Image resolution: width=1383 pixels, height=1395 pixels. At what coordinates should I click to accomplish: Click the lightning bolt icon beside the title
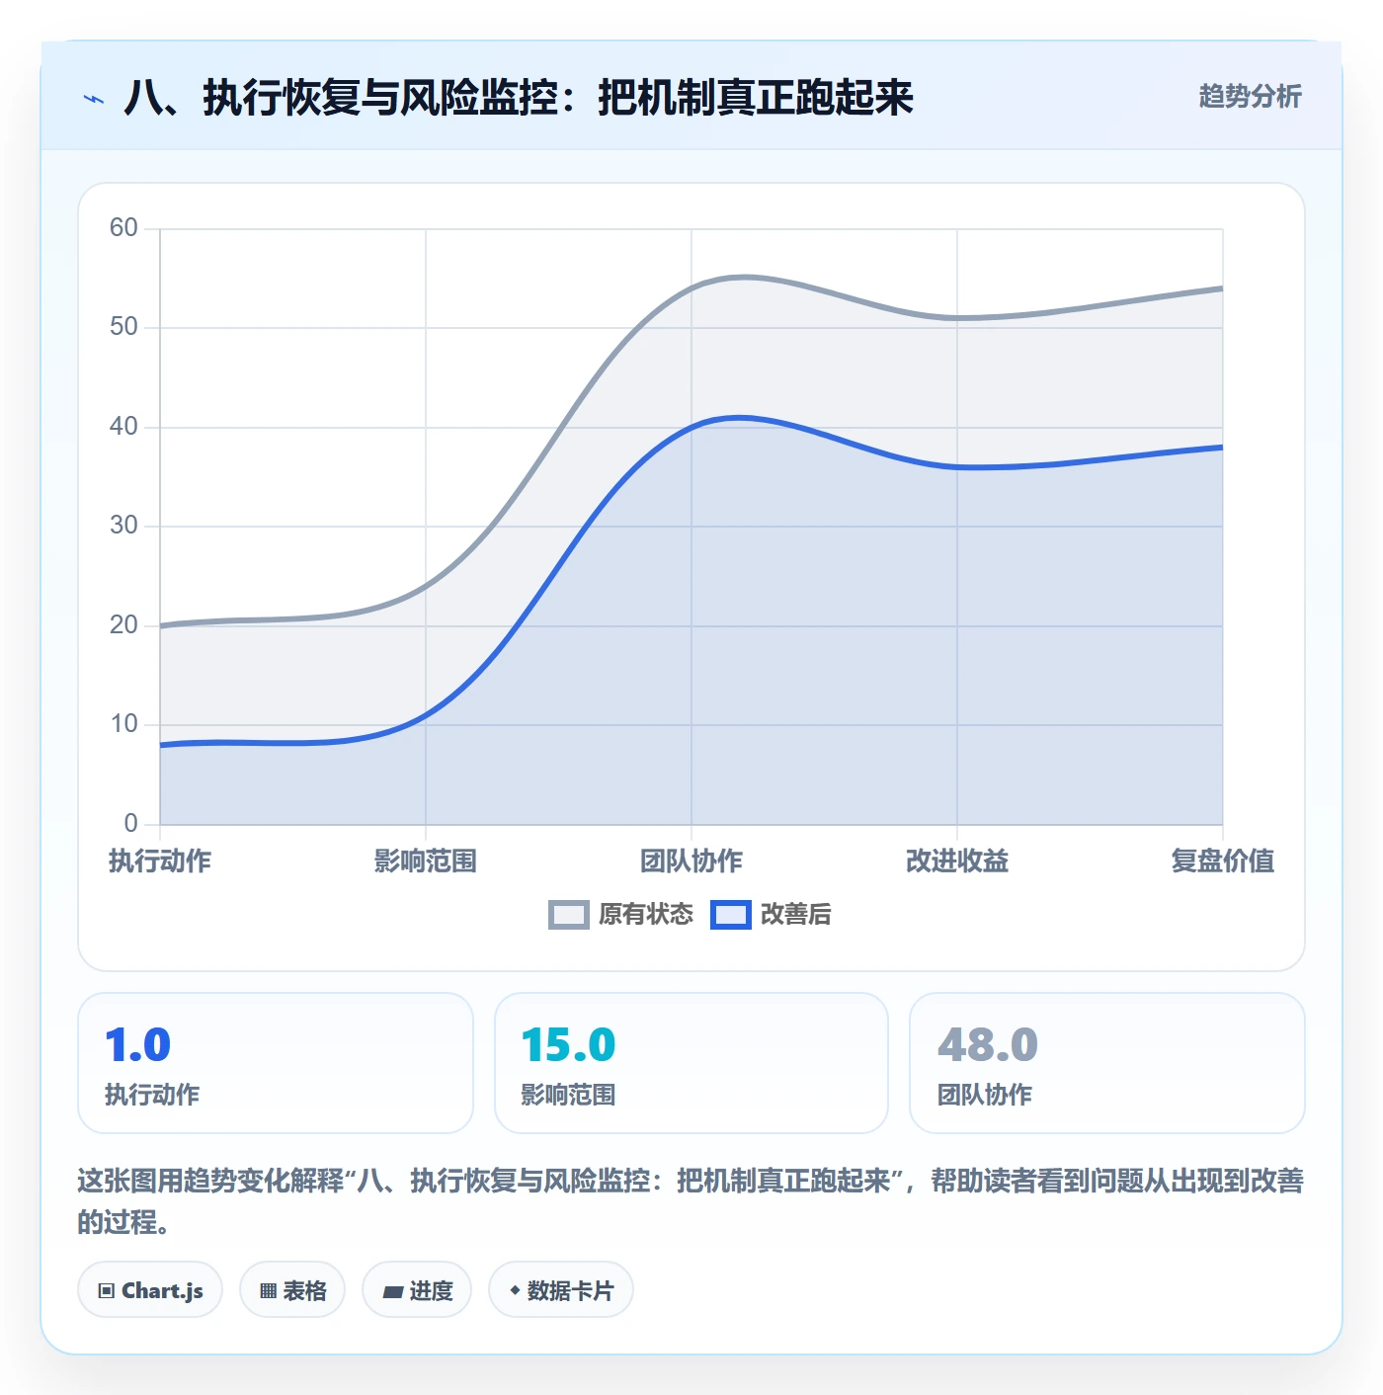coord(94,99)
